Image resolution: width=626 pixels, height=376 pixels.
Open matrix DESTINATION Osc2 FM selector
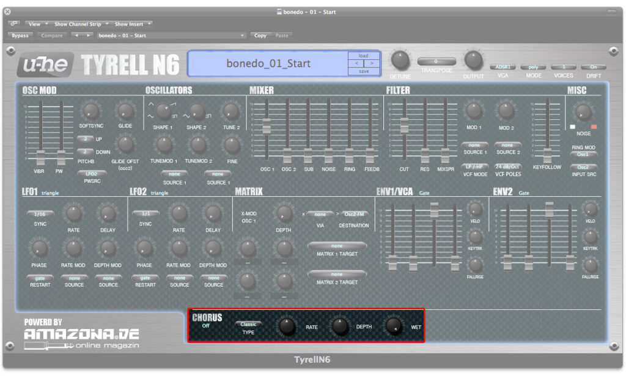(354, 215)
